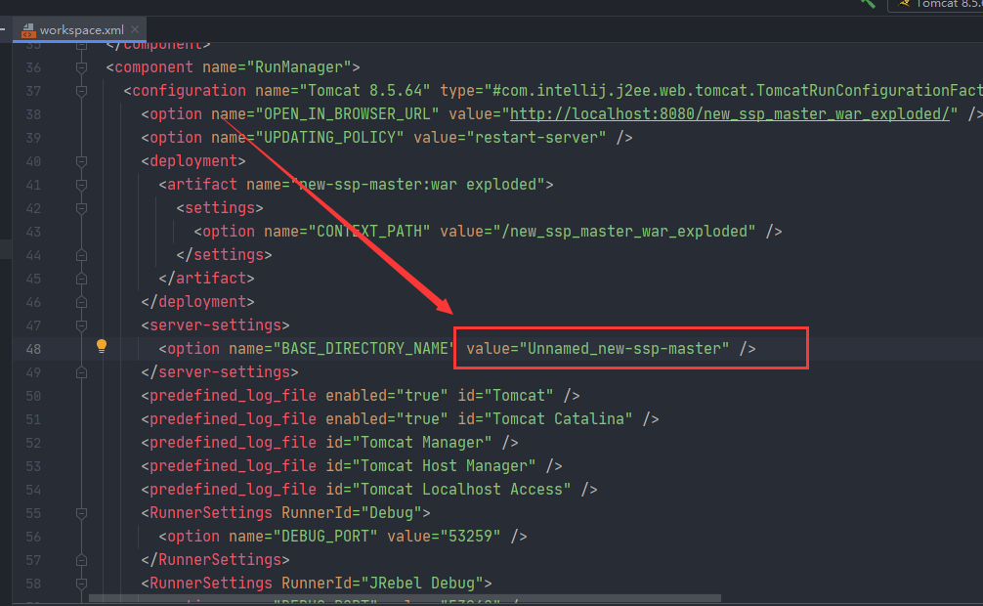Close the workspace.xml tab

[x=135, y=29]
